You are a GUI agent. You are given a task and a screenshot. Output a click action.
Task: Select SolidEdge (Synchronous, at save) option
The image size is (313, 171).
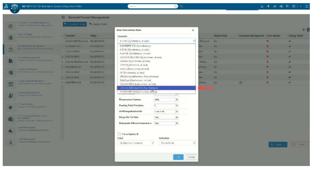(x=156, y=80)
